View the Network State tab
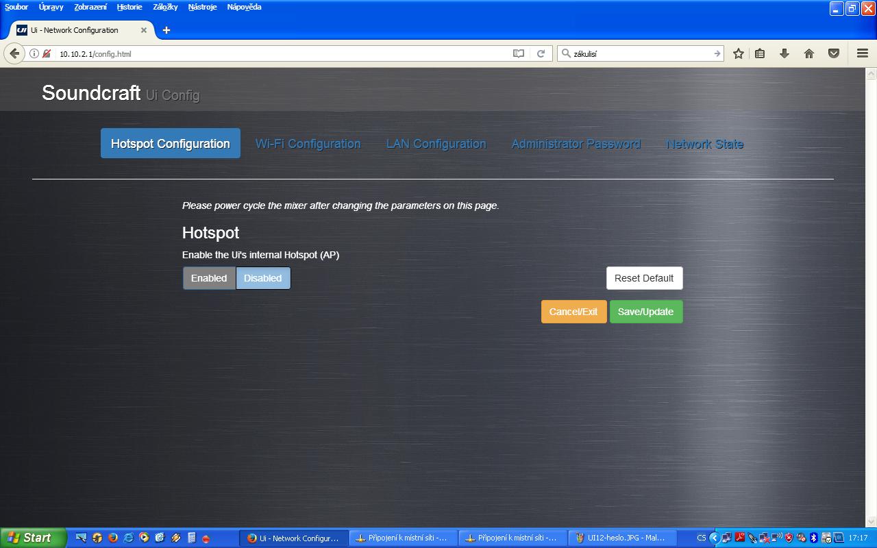The height and width of the screenshot is (548, 877). pyautogui.click(x=704, y=144)
